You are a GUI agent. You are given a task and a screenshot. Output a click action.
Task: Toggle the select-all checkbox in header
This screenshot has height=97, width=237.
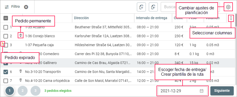click(5, 18)
